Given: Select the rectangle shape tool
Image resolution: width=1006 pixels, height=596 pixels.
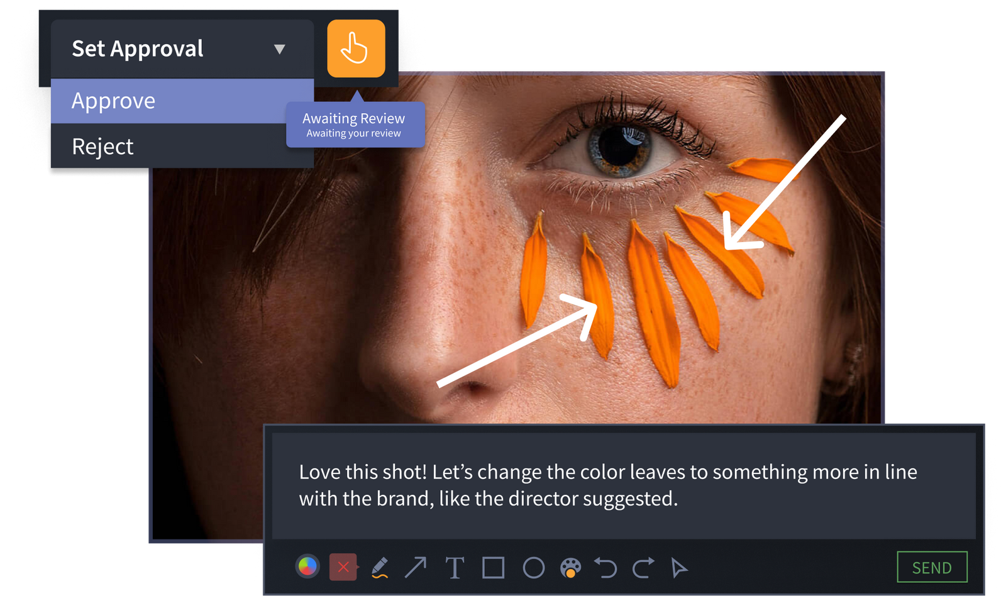Looking at the screenshot, I should [x=494, y=568].
